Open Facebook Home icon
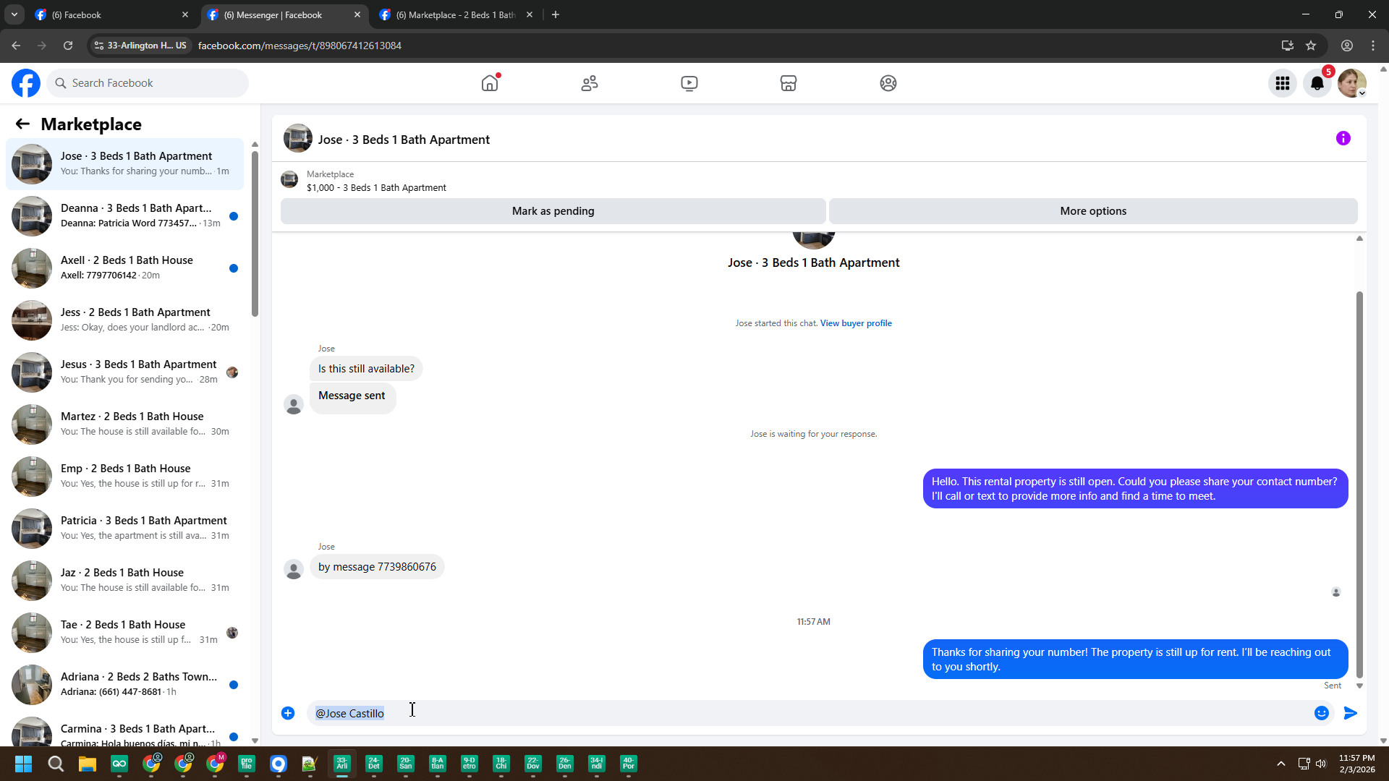The height and width of the screenshot is (781, 1389). (x=490, y=83)
